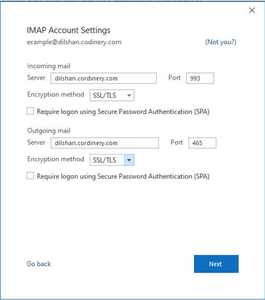
Task: Click the "Incoming mail" section label
Action: click(49, 66)
